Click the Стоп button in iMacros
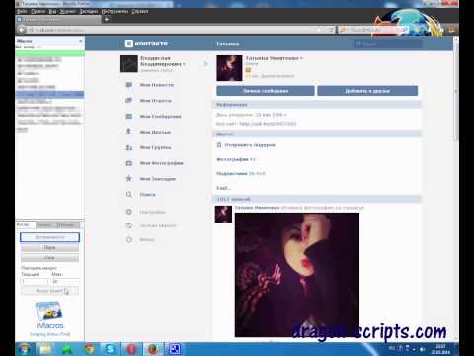Screen dimensions: 474x356 click(49, 258)
